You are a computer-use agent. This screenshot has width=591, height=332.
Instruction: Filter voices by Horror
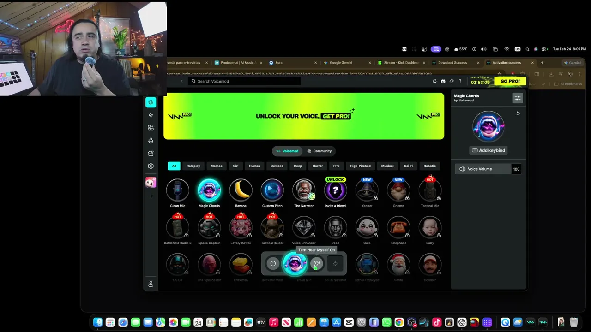tap(318, 166)
